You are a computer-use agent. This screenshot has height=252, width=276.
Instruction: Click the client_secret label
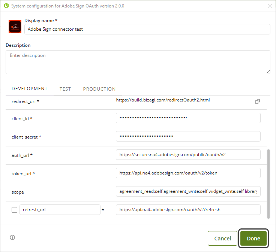pyautogui.click(x=26, y=137)
